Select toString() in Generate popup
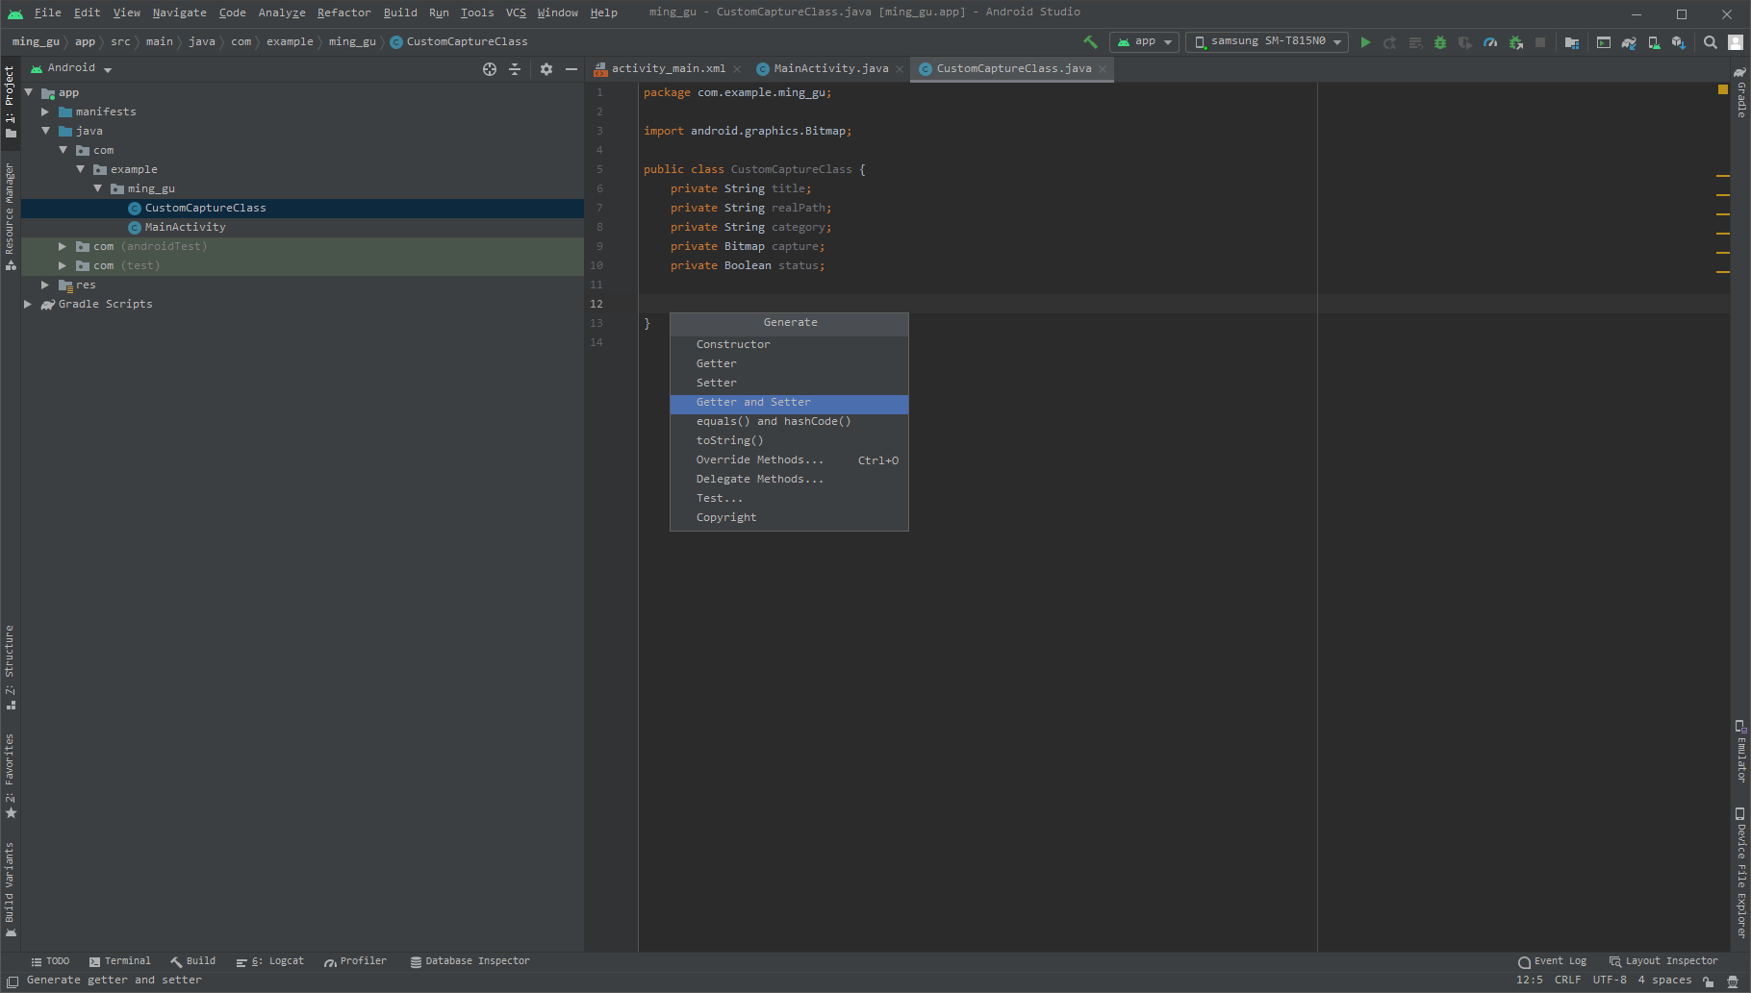The width and height of the screenshot is (1751, 993). 789,441
